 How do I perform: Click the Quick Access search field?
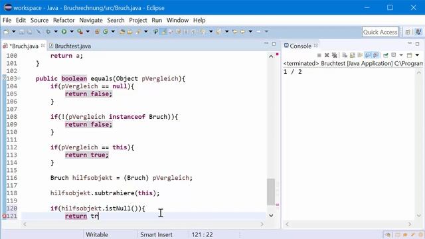pyautogui.click(x=380, y=32)
